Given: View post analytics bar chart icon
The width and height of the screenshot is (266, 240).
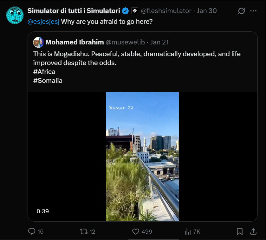Looking at the screenshot, I should point(188,231).
